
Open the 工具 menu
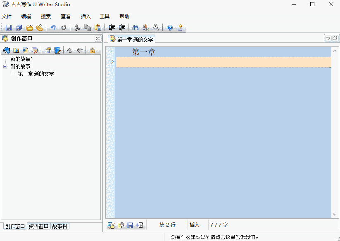[x=105, y=16]
